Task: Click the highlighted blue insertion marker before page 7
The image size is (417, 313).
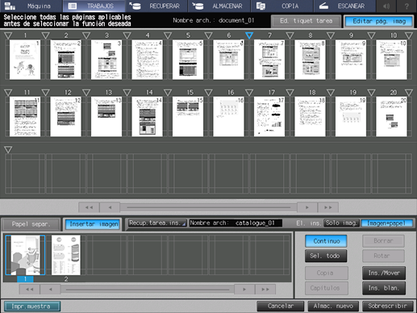Action: (249, 35)
